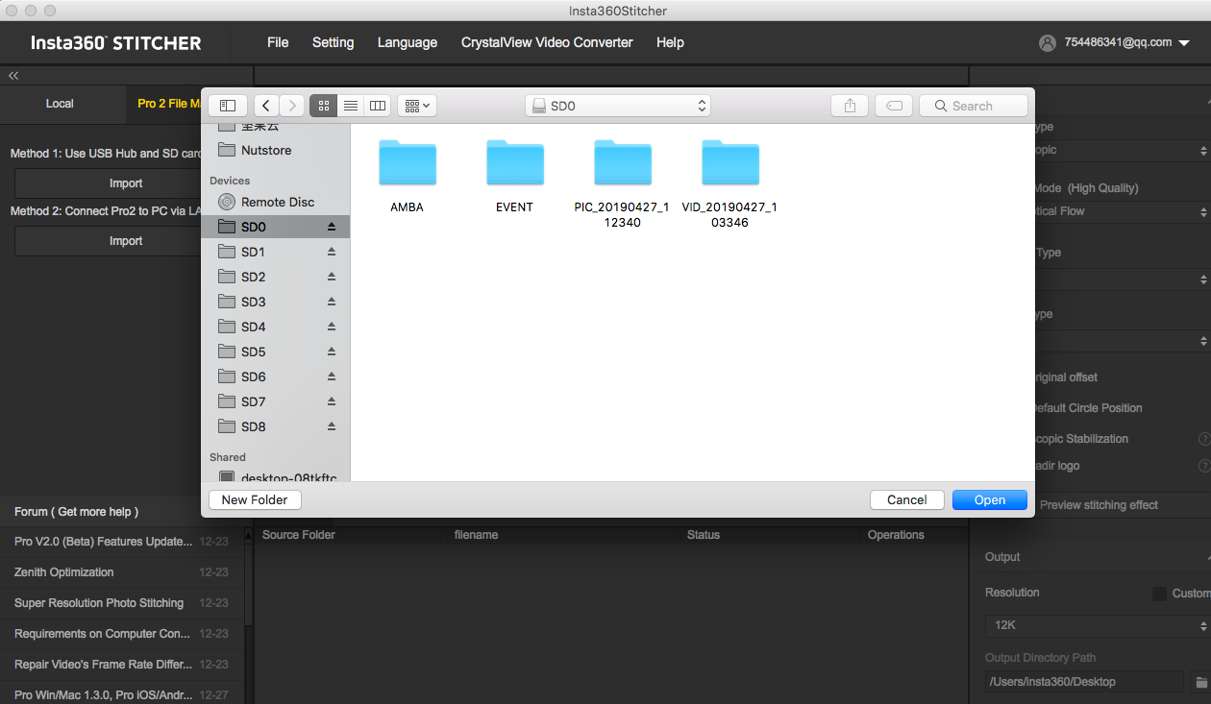The width and height of the screenshot is (1211, 704).
Task: Click the Status column header
Action: 704,535
